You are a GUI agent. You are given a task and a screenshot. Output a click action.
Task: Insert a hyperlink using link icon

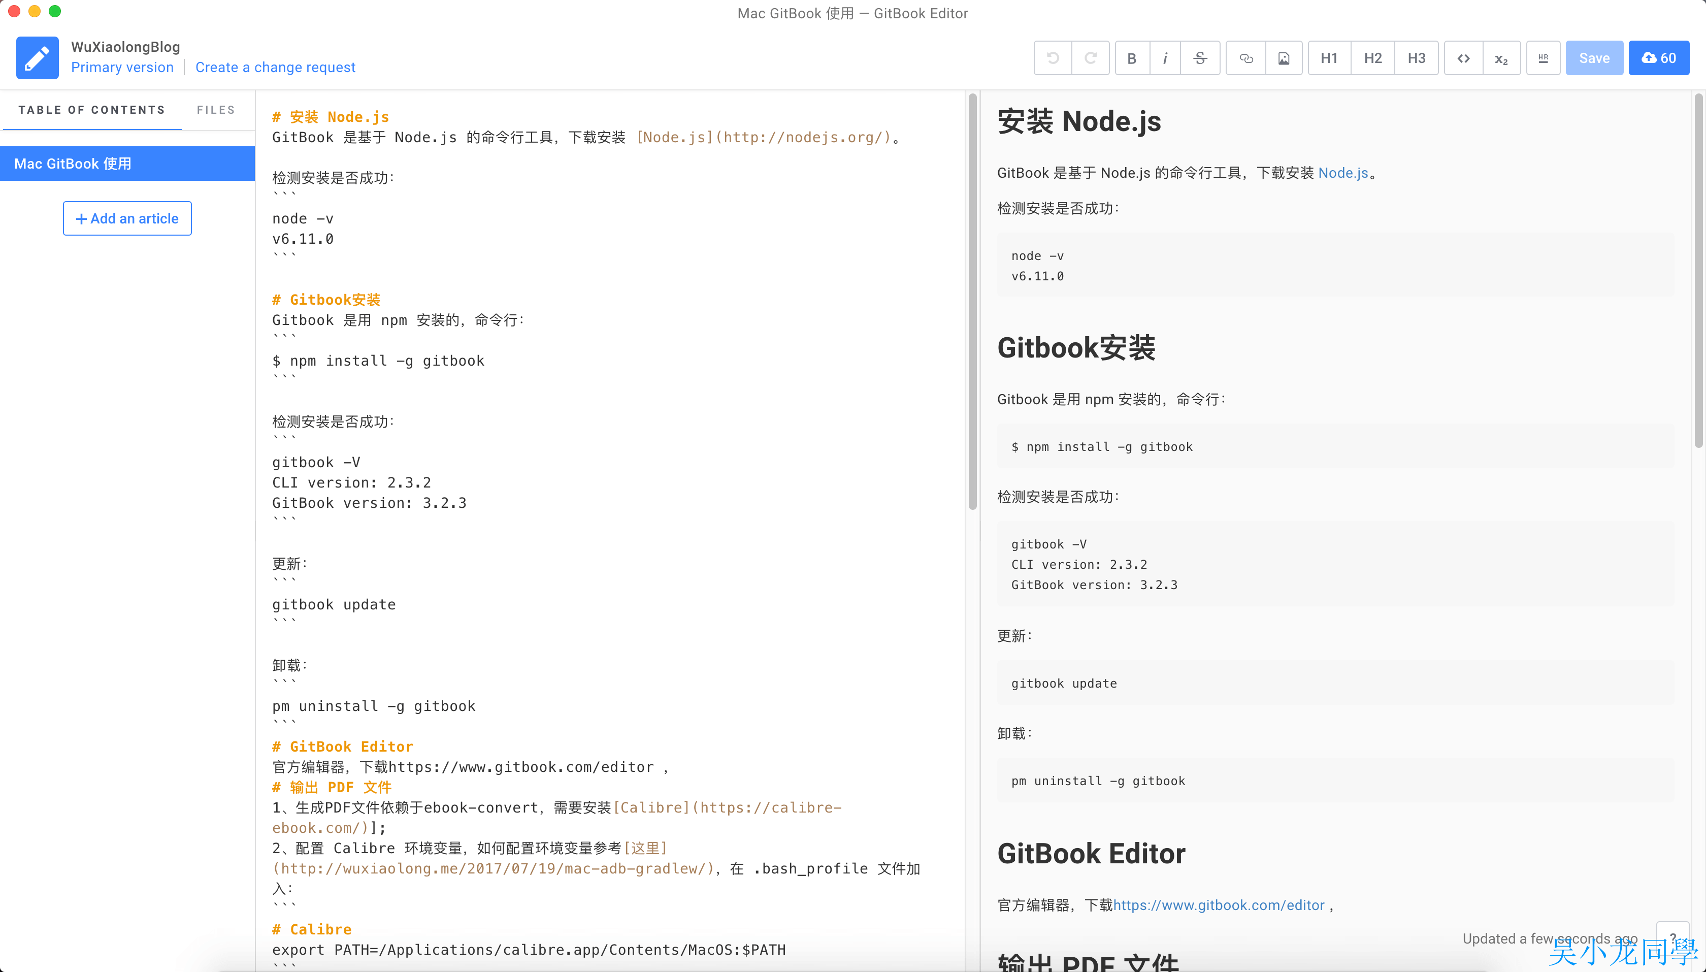[1246, 58]
